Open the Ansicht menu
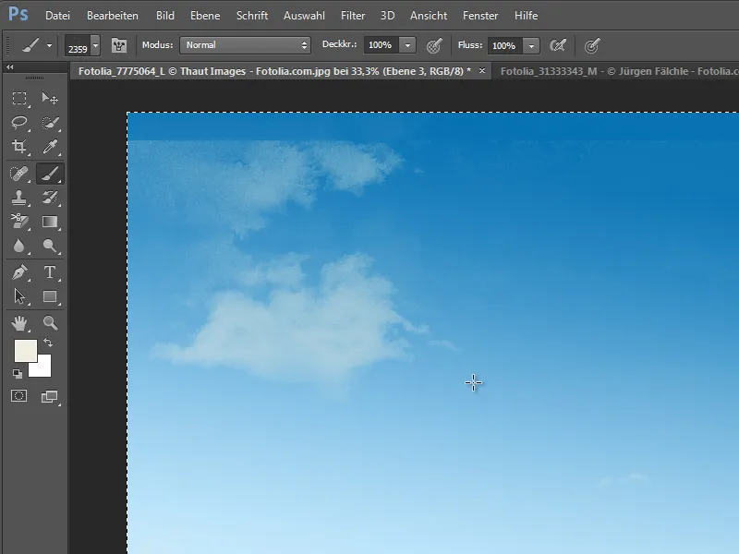The width and height of the screenshot is (739, 554). [429, 16]
